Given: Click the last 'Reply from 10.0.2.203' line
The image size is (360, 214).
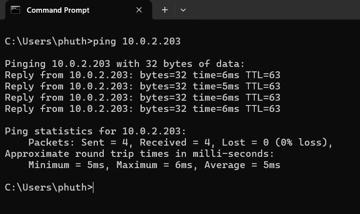Looking at the screenshot, I should pyautogui.click(x=142, y=109).
